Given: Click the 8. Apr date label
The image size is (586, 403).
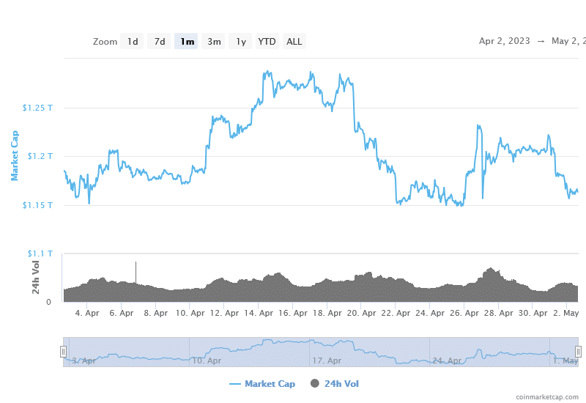Looking at the screenshot, I should 155,314.
